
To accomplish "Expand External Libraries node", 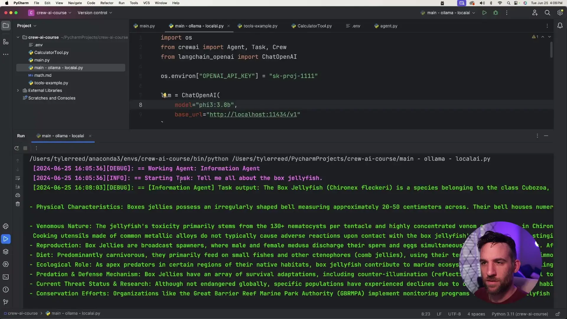I will coord(18,90).
